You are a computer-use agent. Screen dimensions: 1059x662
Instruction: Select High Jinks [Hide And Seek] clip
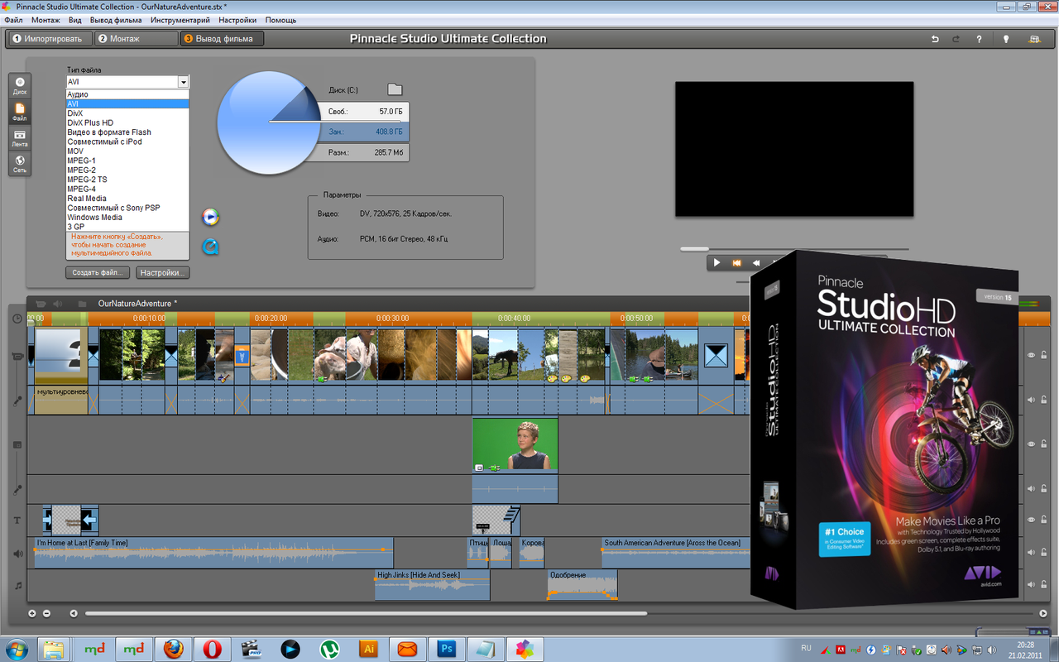(432, 585)
